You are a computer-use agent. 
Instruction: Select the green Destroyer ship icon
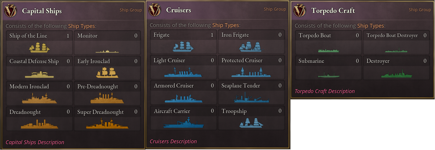tap(396, 74)
